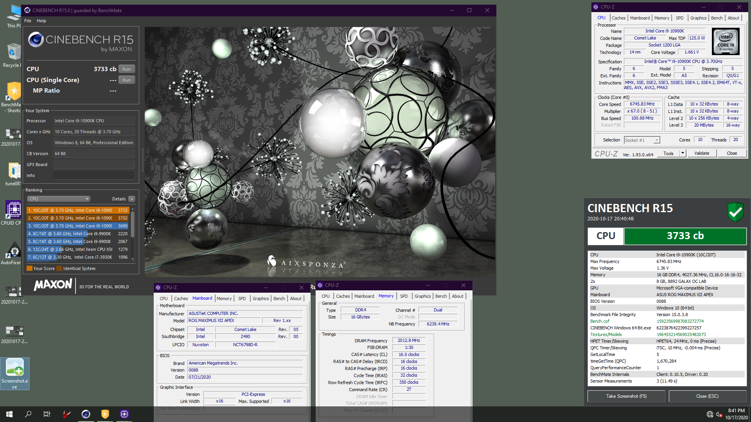The image size is (751, 422).
Task: Click the 3733 cb score in BenchMate
Action: coord(685,236)
